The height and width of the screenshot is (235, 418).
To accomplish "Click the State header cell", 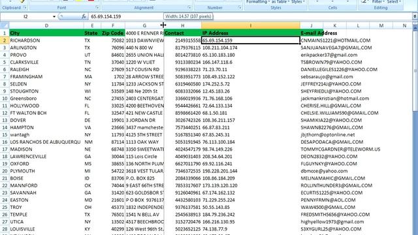I will tap(92, 33).
